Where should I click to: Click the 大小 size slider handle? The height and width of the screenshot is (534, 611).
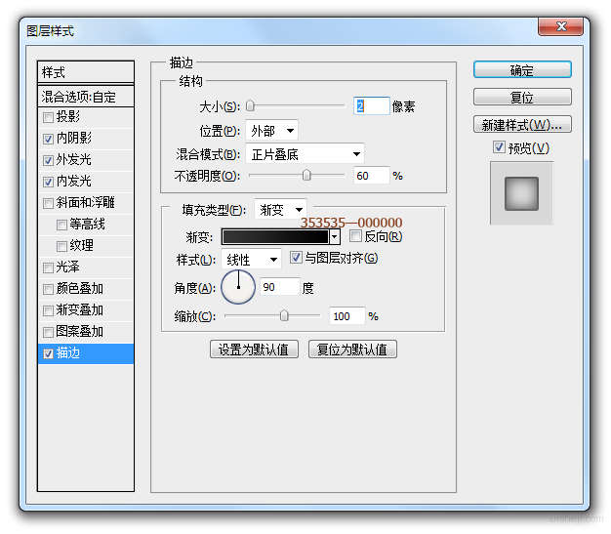[250, 105]
